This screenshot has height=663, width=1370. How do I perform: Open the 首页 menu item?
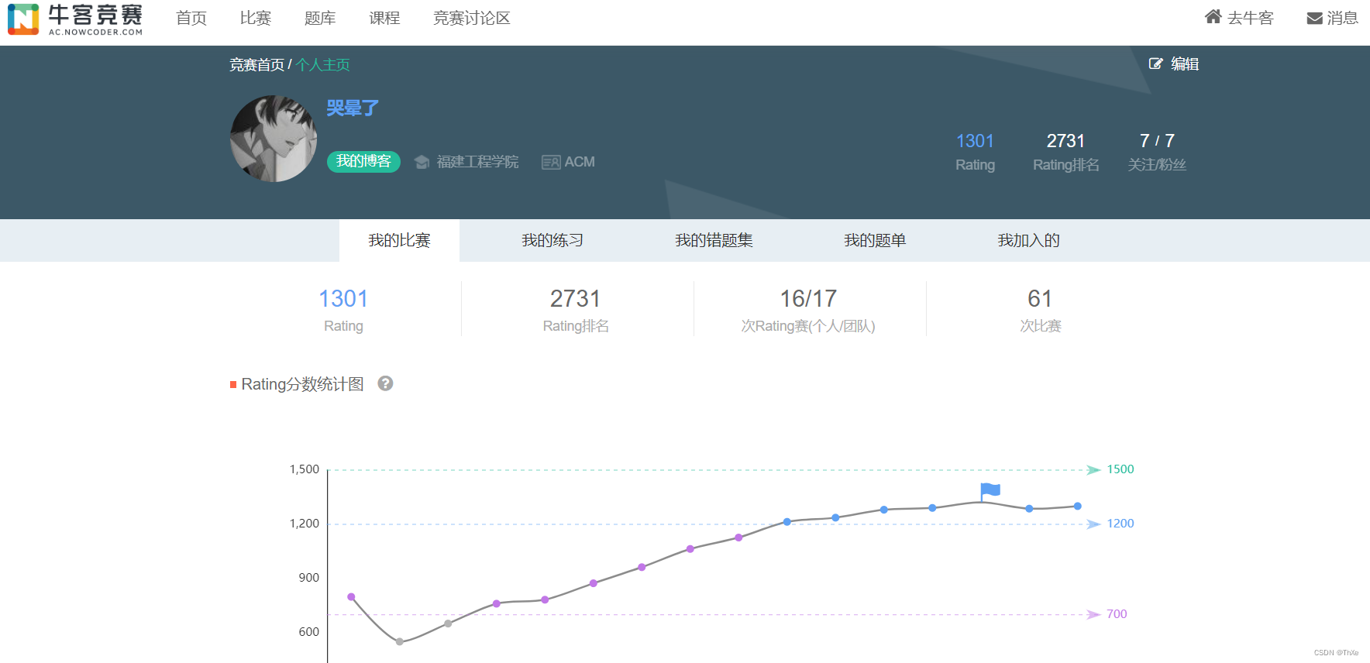click(191, 19)
